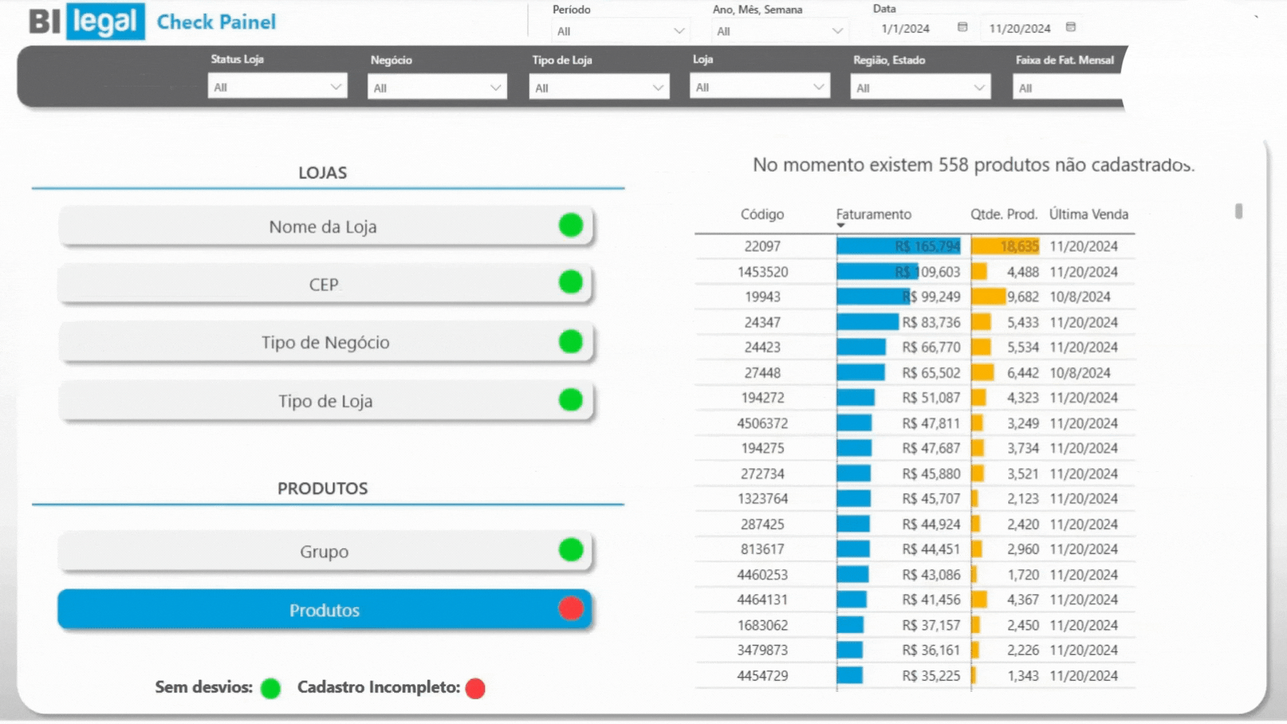This screenshot has height=724, width=1287.
Task: Click the red Cadastro Incompleto legend dot
Action: 475,688
